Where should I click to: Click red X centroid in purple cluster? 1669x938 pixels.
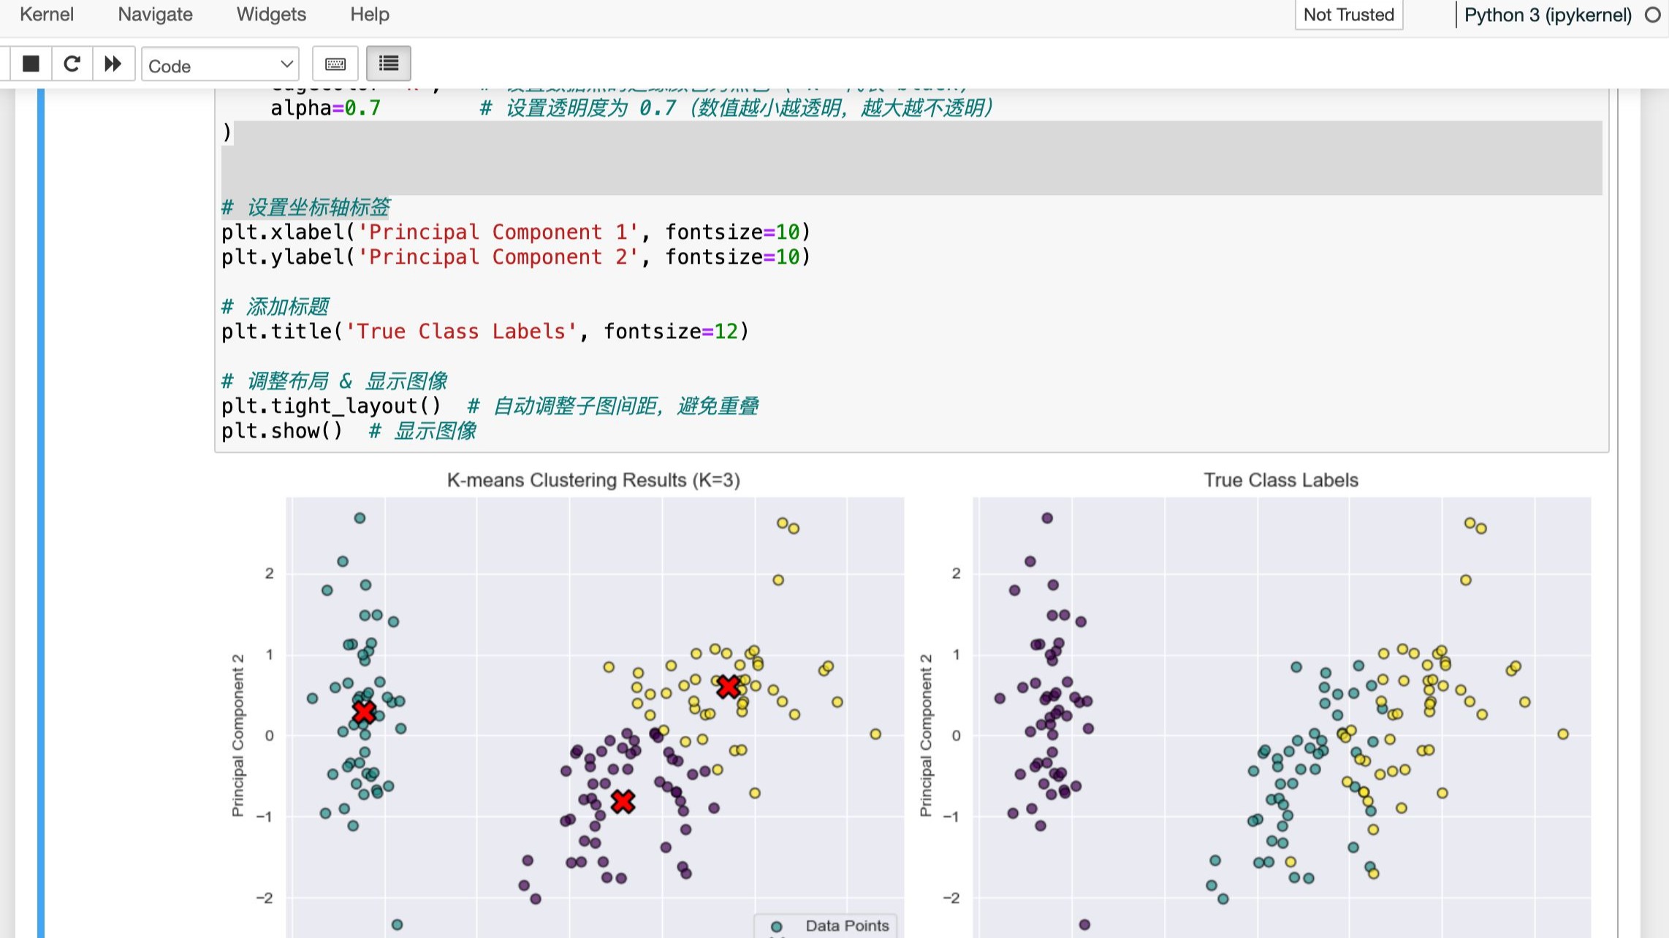pos(623,801)
